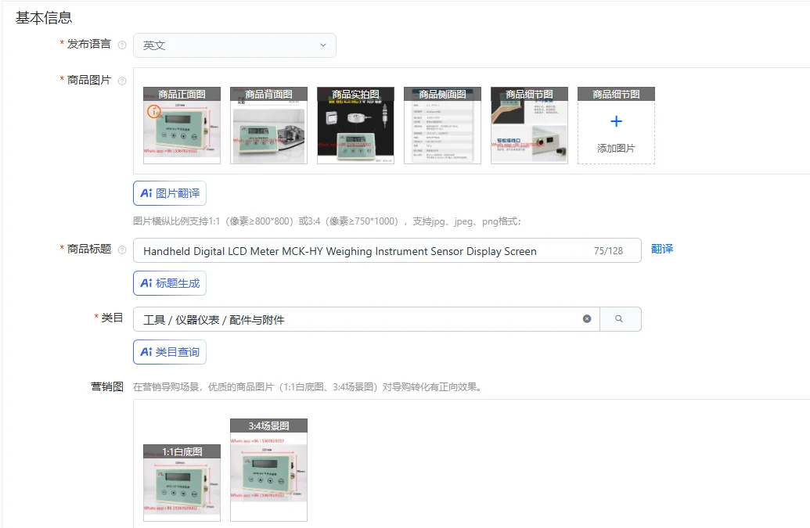Select the 商品正面图 thumbnail
Image resolution: width=810 pixels, height=528 pixels.
(x=182, y=125)
